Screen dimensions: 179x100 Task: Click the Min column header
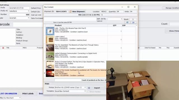tap(160, 48)
